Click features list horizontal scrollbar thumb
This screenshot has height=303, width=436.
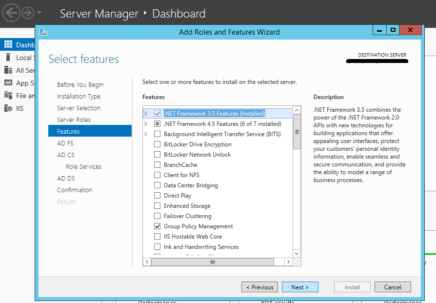[x=213, y=262]
